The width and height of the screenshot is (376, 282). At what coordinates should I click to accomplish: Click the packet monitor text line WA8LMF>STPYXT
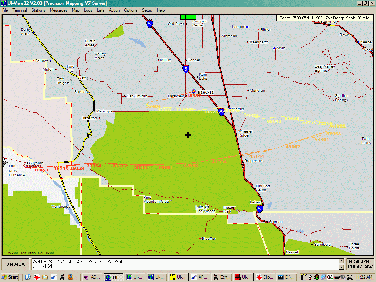81,261
